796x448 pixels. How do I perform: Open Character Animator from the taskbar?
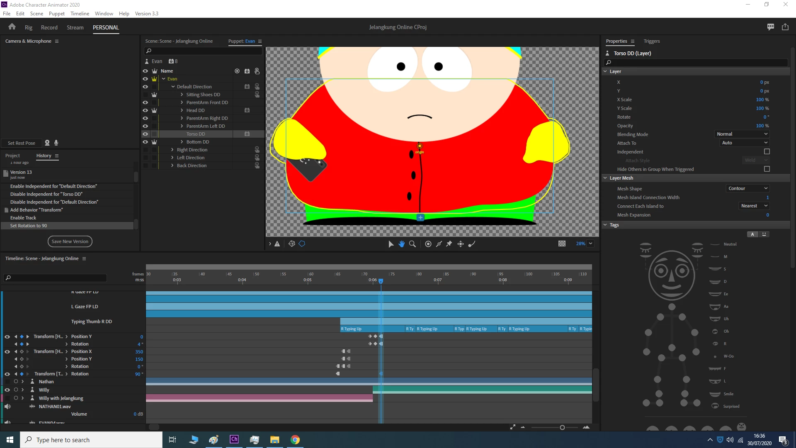click(x=234, y=440)
